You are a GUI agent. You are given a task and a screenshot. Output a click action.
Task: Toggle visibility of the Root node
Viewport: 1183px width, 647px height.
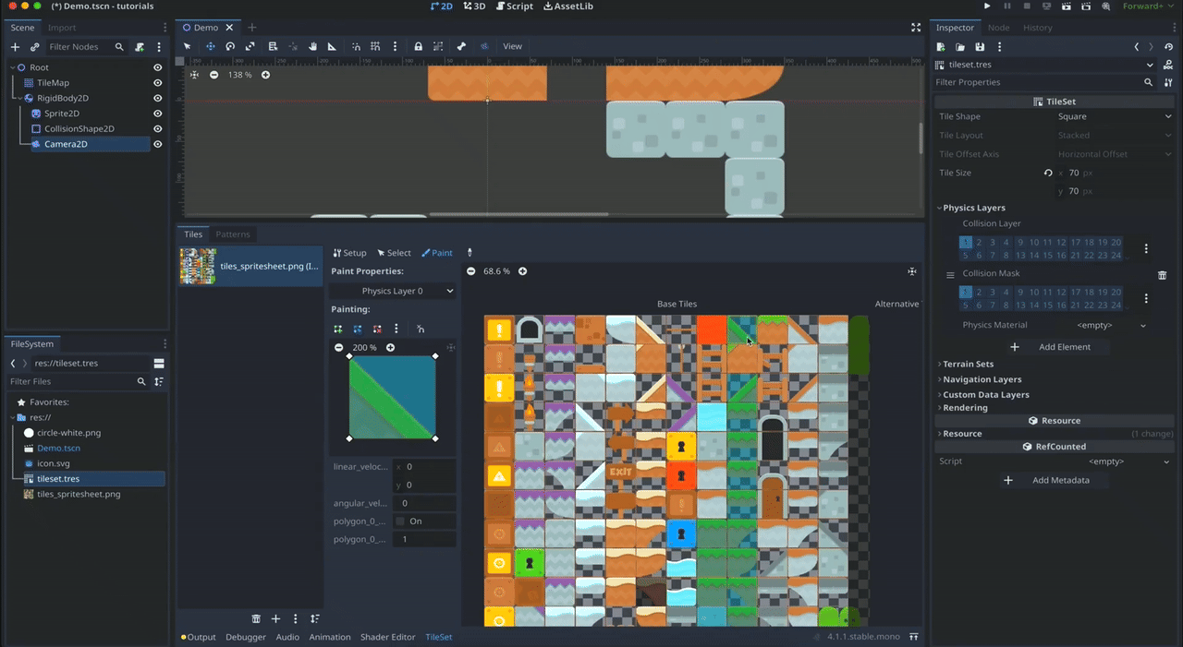157,67
